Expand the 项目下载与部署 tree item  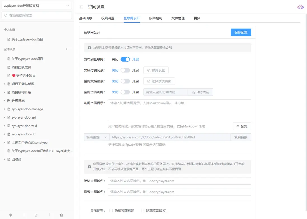(x=4, y=84)
